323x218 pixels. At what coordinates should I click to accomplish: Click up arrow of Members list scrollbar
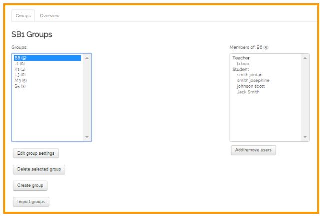305,58
